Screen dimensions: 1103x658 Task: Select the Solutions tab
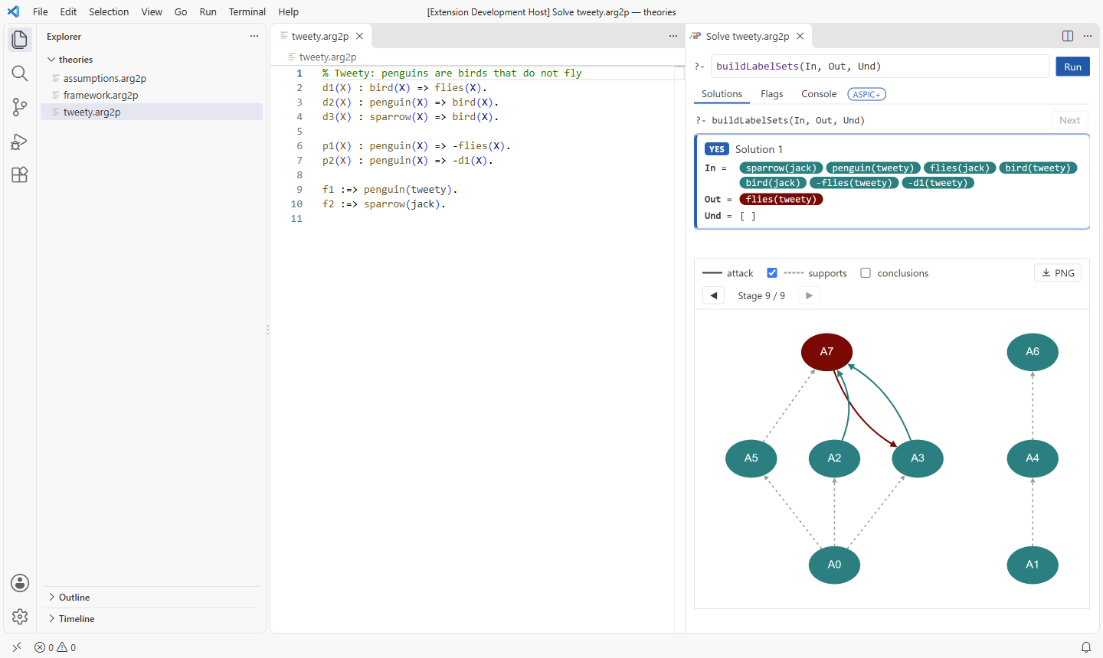point(722,94)
